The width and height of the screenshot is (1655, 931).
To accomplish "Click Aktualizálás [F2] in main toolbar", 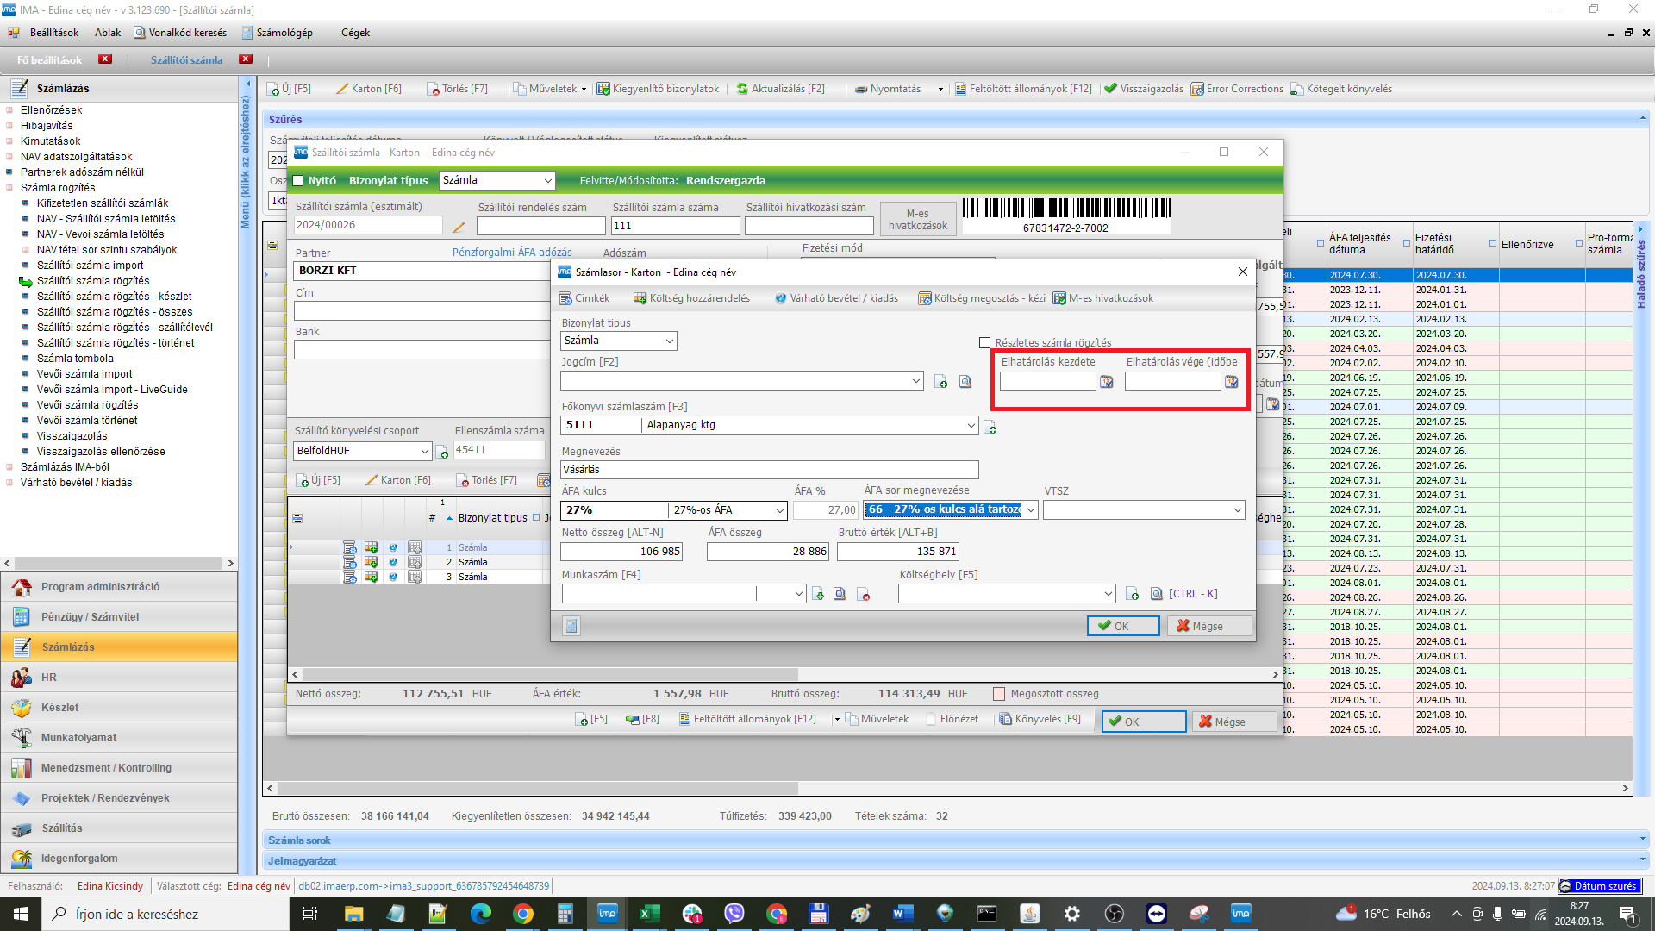I will [x=780, y=89].
